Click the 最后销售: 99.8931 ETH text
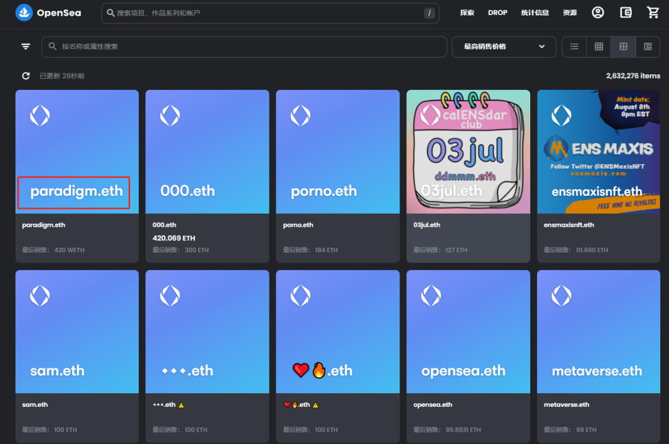The width and height of the screenshot is (669, 444). coord(447,430)
